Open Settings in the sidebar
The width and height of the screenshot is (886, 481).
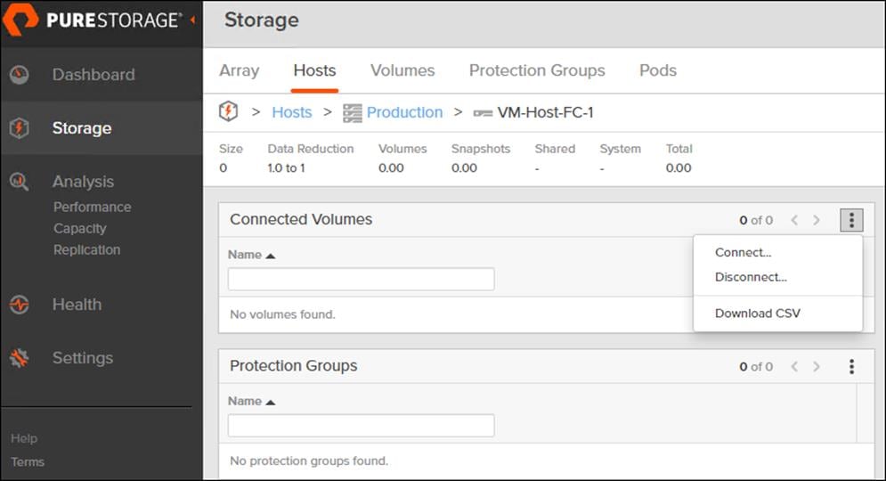pyautogui.click(x=83, y=358)
